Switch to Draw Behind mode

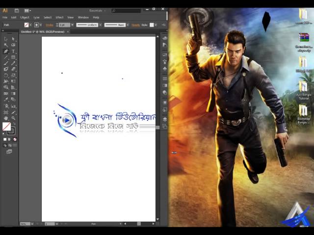click(10, 145)
